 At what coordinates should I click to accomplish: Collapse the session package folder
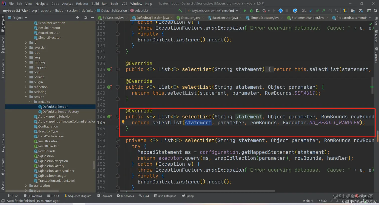click(x=26, y=97)
